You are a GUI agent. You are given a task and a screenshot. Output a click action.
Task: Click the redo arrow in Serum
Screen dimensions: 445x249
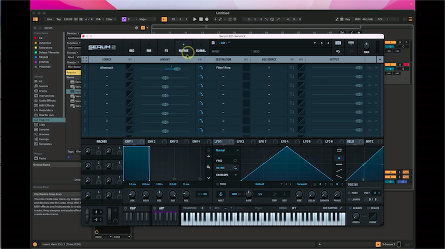coord(351,52)
